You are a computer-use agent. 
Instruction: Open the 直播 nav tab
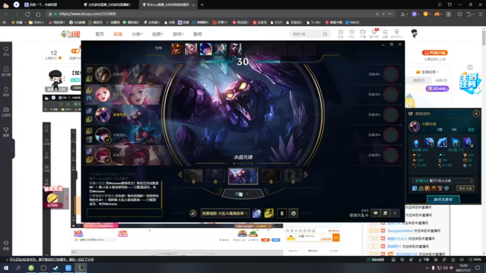coord(118,34)
